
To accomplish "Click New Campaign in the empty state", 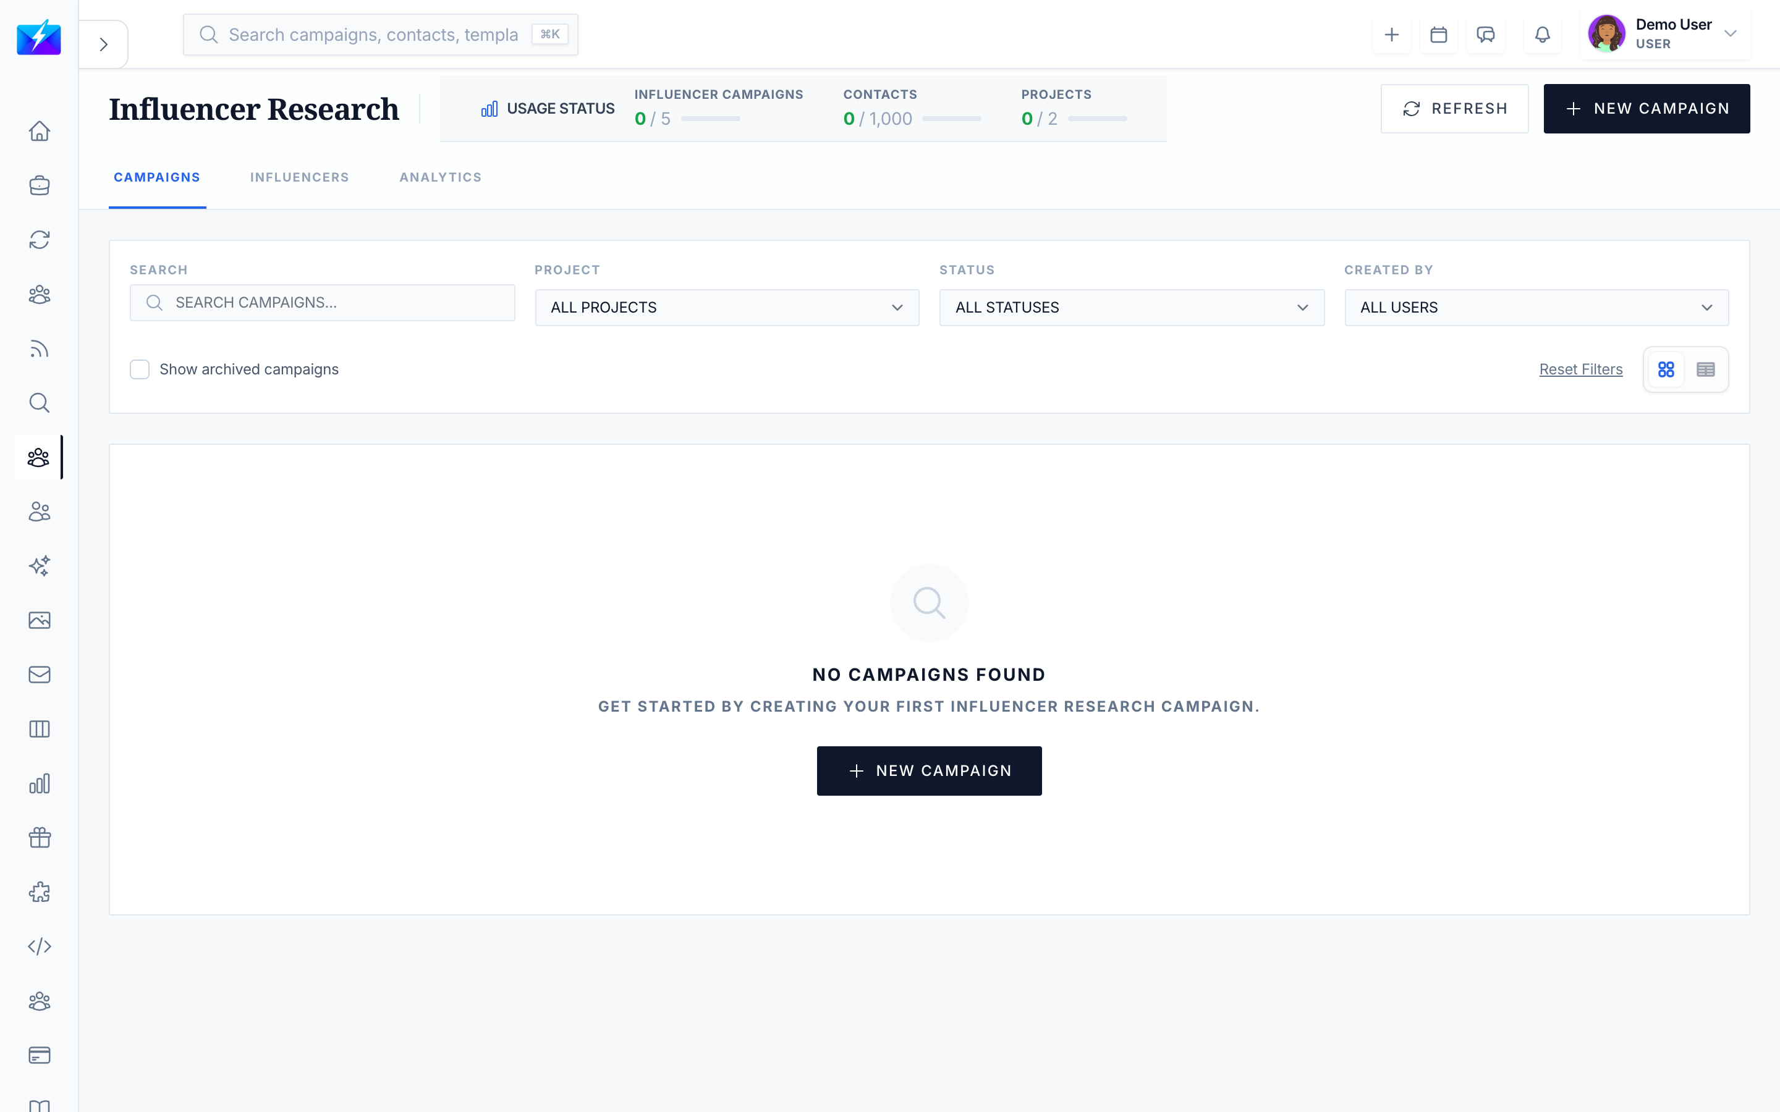I will [929, 771].
